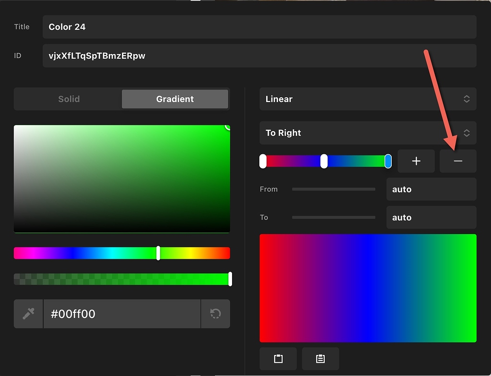Viewport: 491px width, 376px height.
Task: Select the eyedropper color picker tool
Action: (x=28, y=314)
